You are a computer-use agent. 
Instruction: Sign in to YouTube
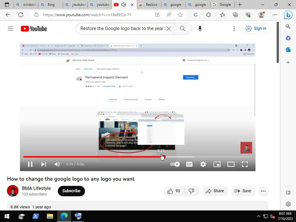pyautogui.click(x=256, y=29)
